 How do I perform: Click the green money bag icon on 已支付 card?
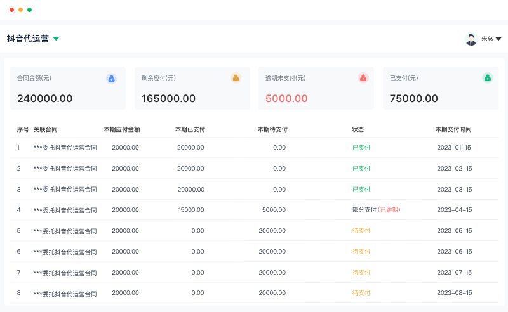488,78
